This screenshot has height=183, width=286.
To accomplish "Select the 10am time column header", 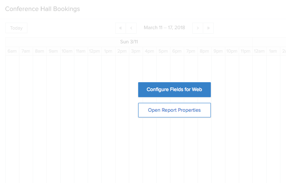I will pos(67,51).
